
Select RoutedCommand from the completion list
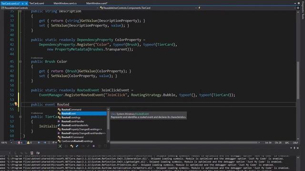pyautogui.click(x=82, y=110)
